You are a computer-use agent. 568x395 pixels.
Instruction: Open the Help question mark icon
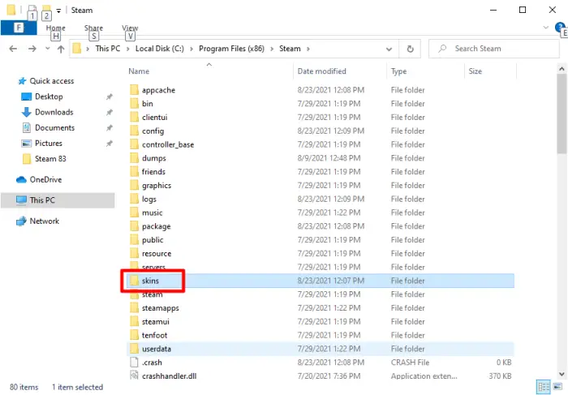click(x=560, y=27)
